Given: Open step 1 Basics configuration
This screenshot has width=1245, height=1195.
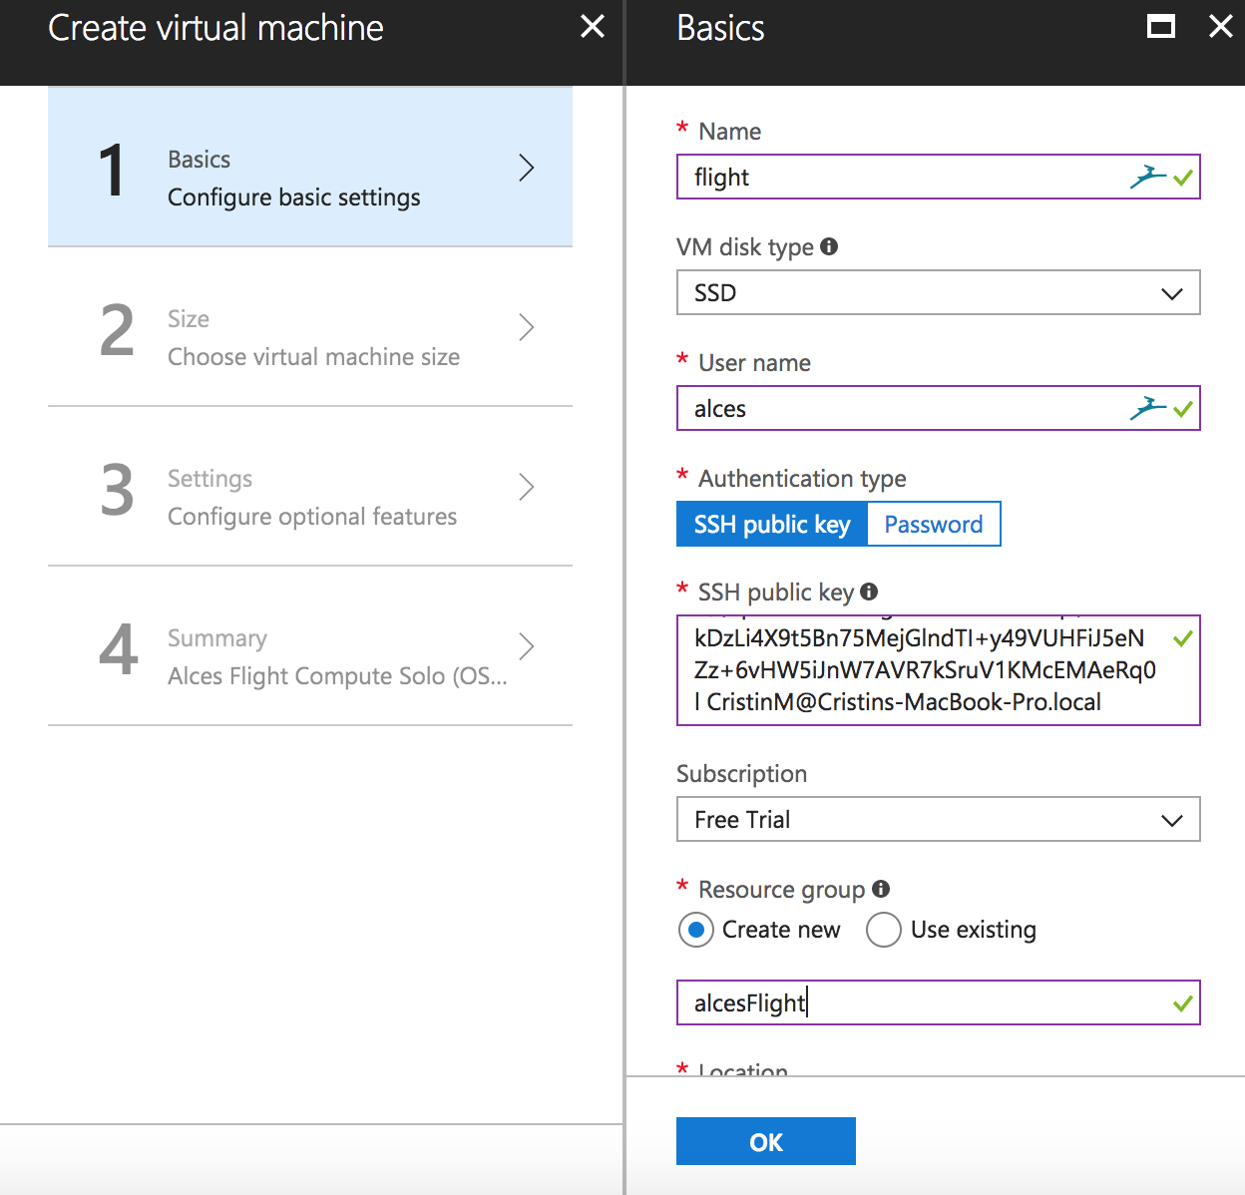Looking at the screenshot, I should [x=310, y=168].
